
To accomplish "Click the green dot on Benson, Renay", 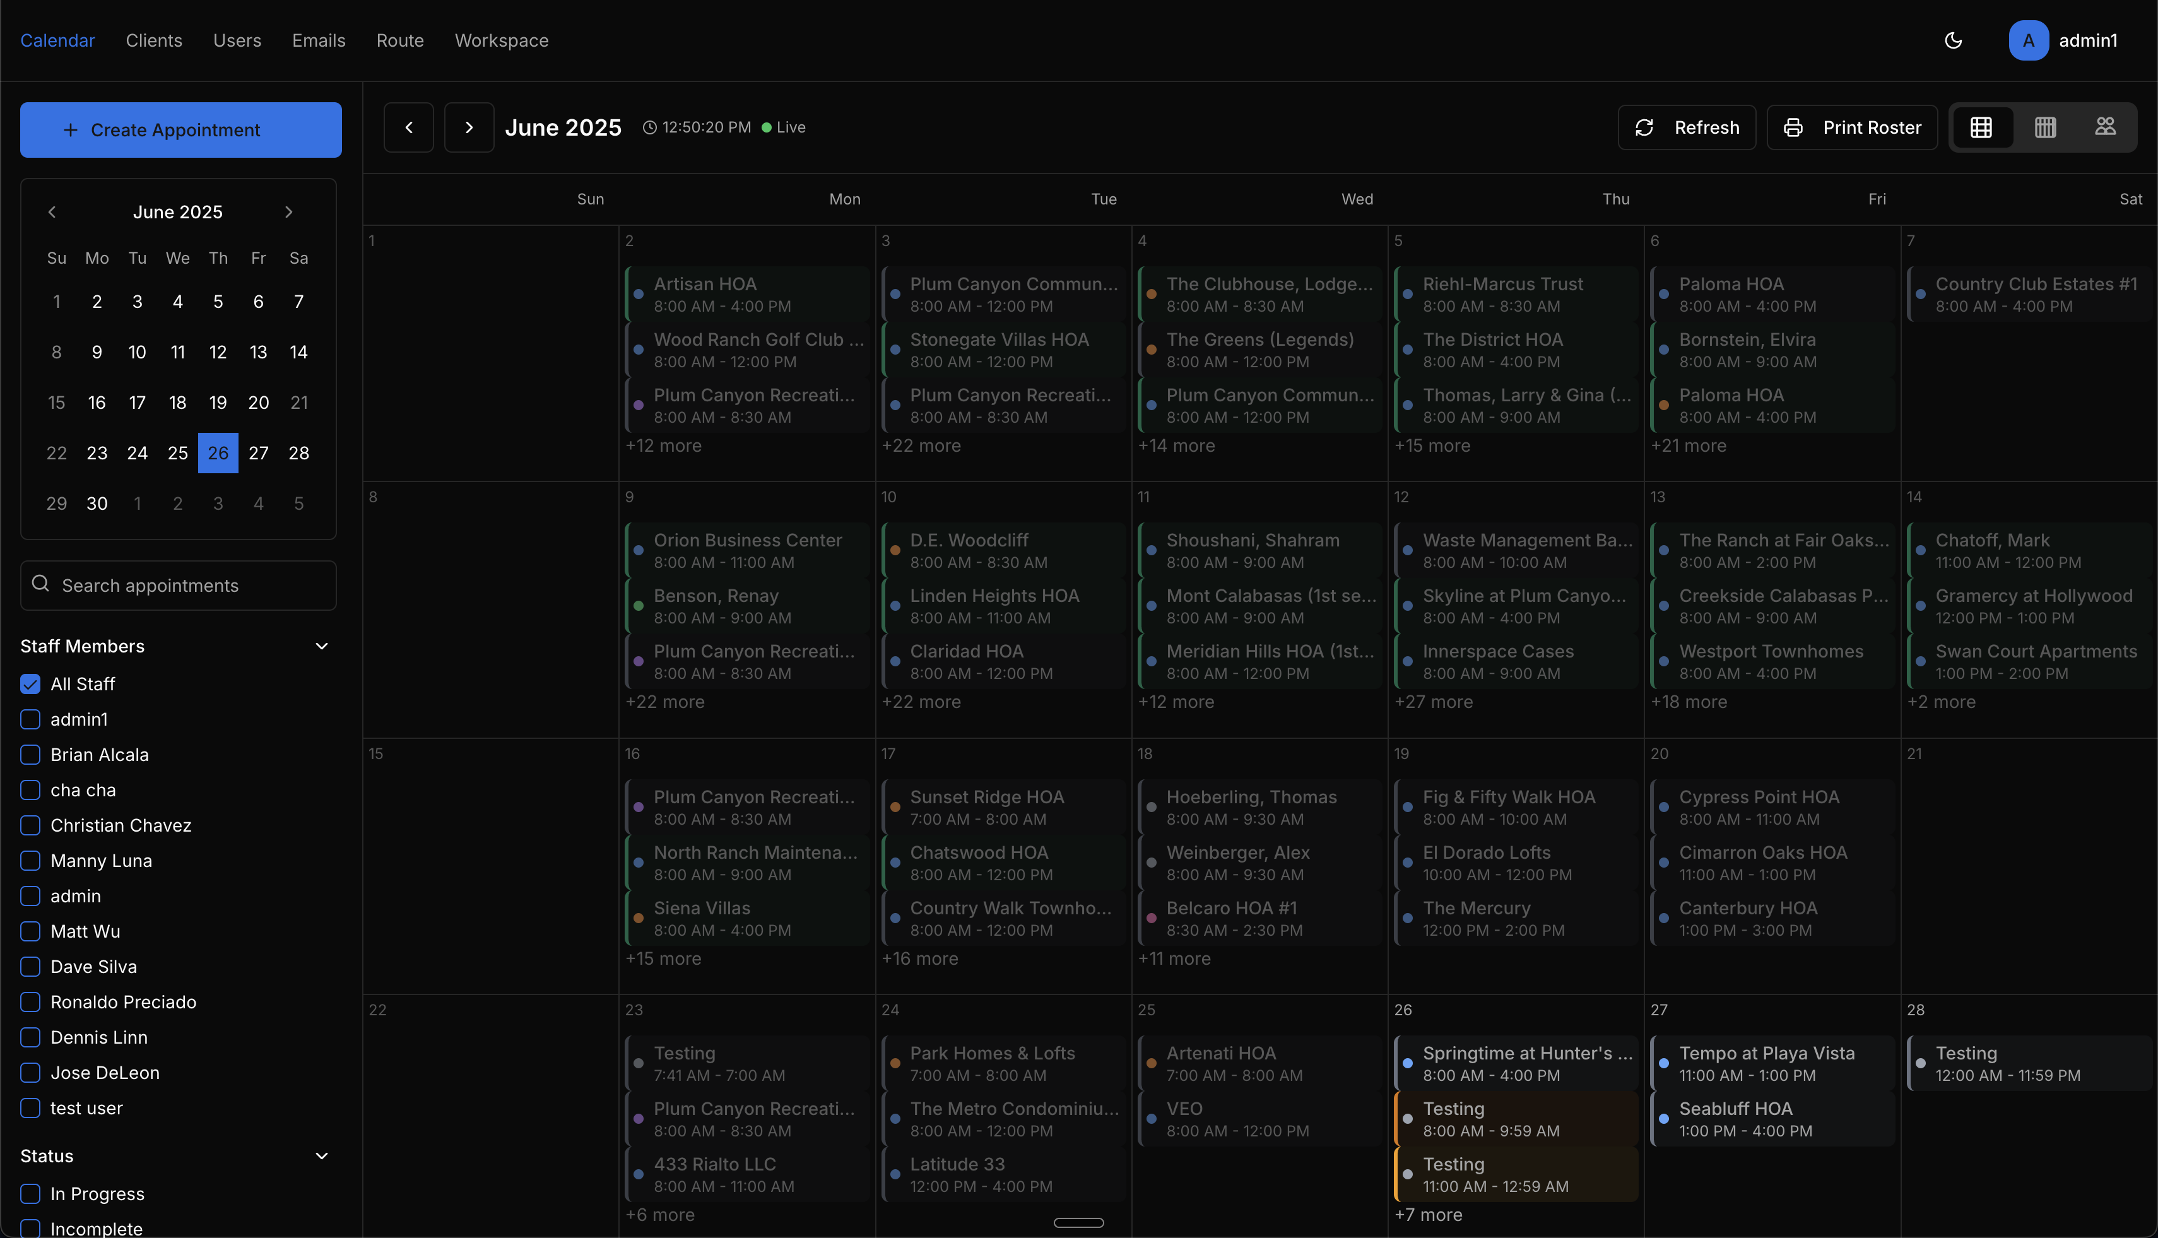I will click(x=639, y=606).
